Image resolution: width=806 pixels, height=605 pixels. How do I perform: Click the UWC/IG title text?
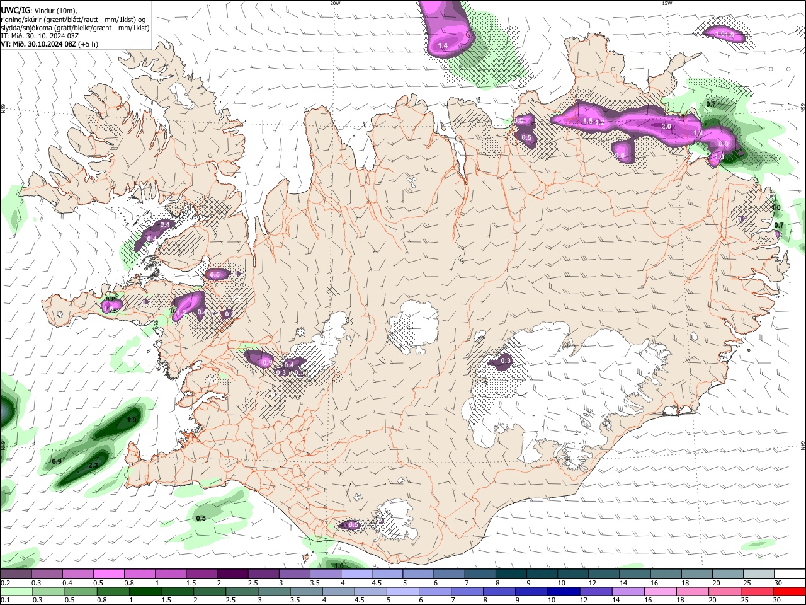coord(15,9)
